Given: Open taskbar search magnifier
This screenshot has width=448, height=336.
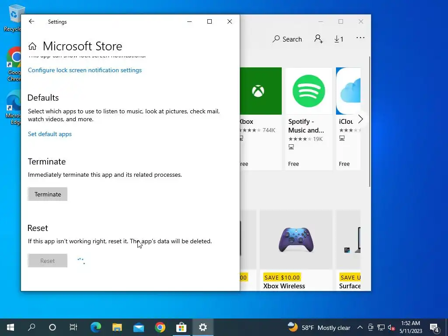Looking at the screenshot, I should pos(31,327).
